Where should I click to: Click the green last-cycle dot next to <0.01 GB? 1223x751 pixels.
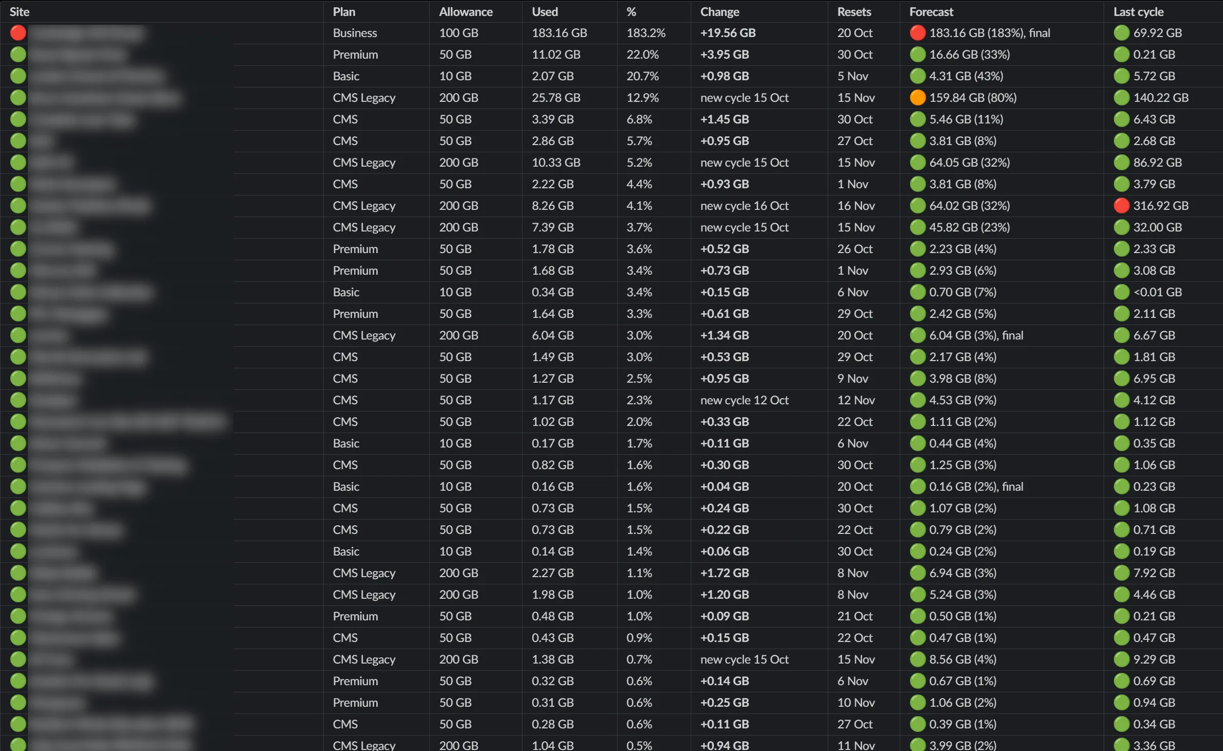tap(1122, 292)
